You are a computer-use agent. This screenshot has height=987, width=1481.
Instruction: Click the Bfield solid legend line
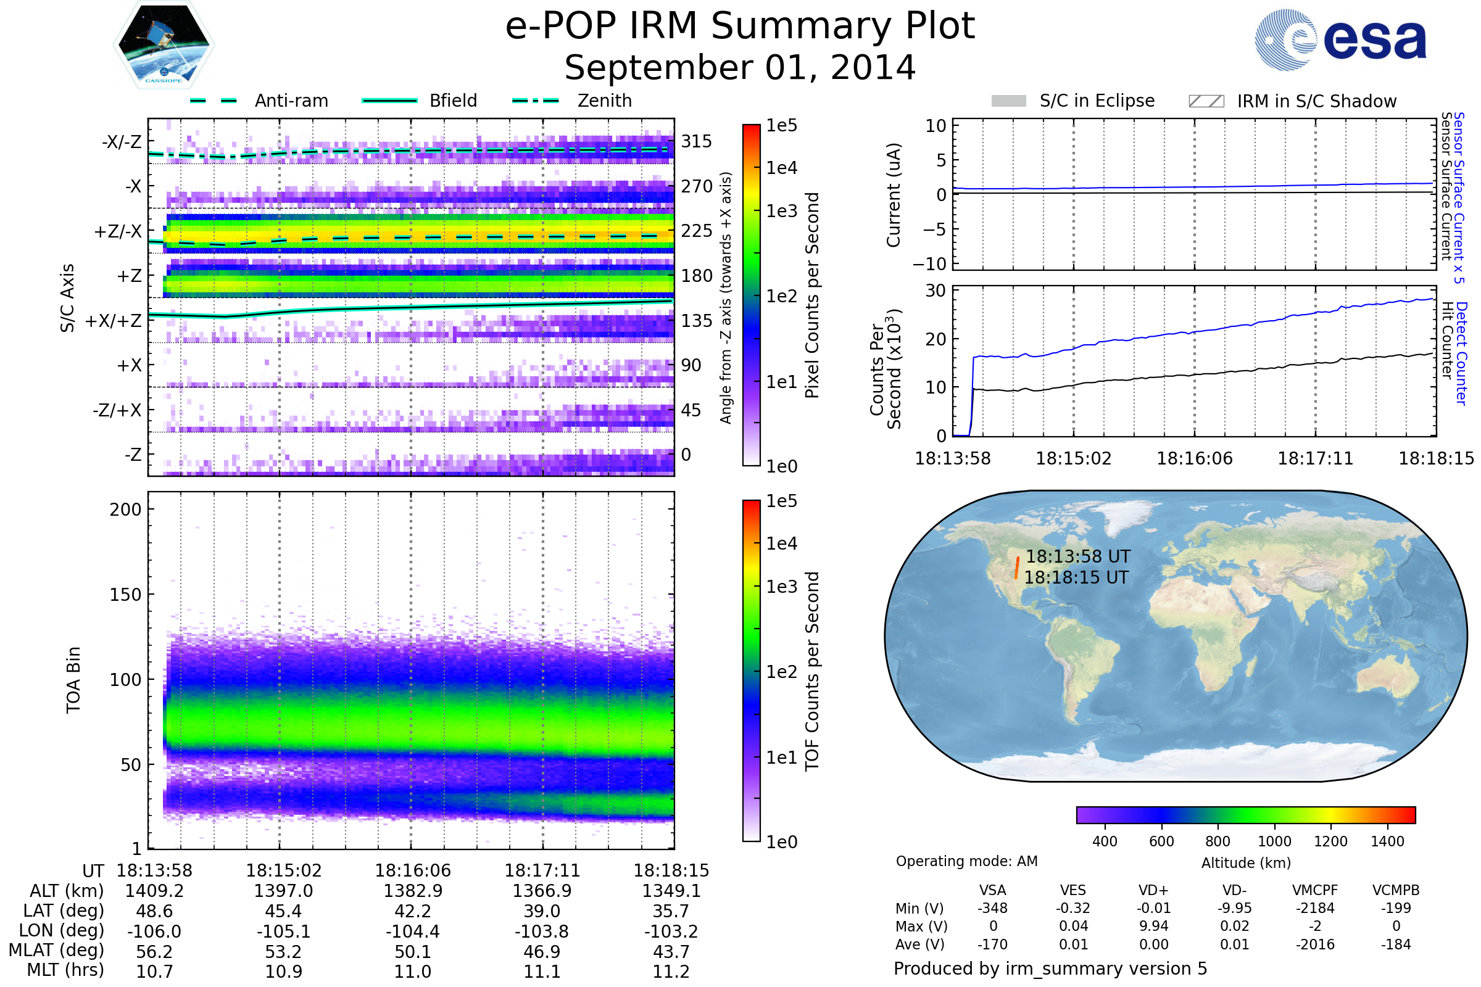(x=389, y=101)
